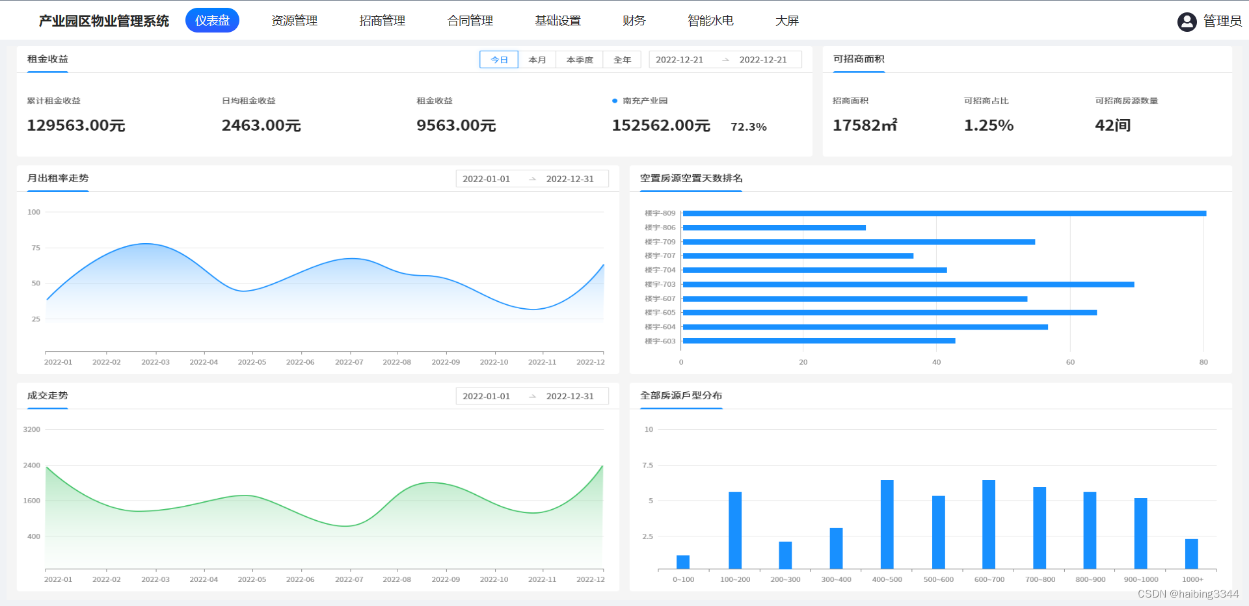This screenshot has width=1249, height=606.
Task: Click the 全部房源户型分布 panel title
Action: point(681,395)
